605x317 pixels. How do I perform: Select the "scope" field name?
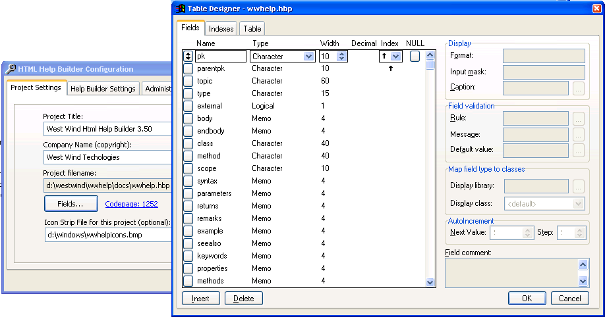coord(206,168)
